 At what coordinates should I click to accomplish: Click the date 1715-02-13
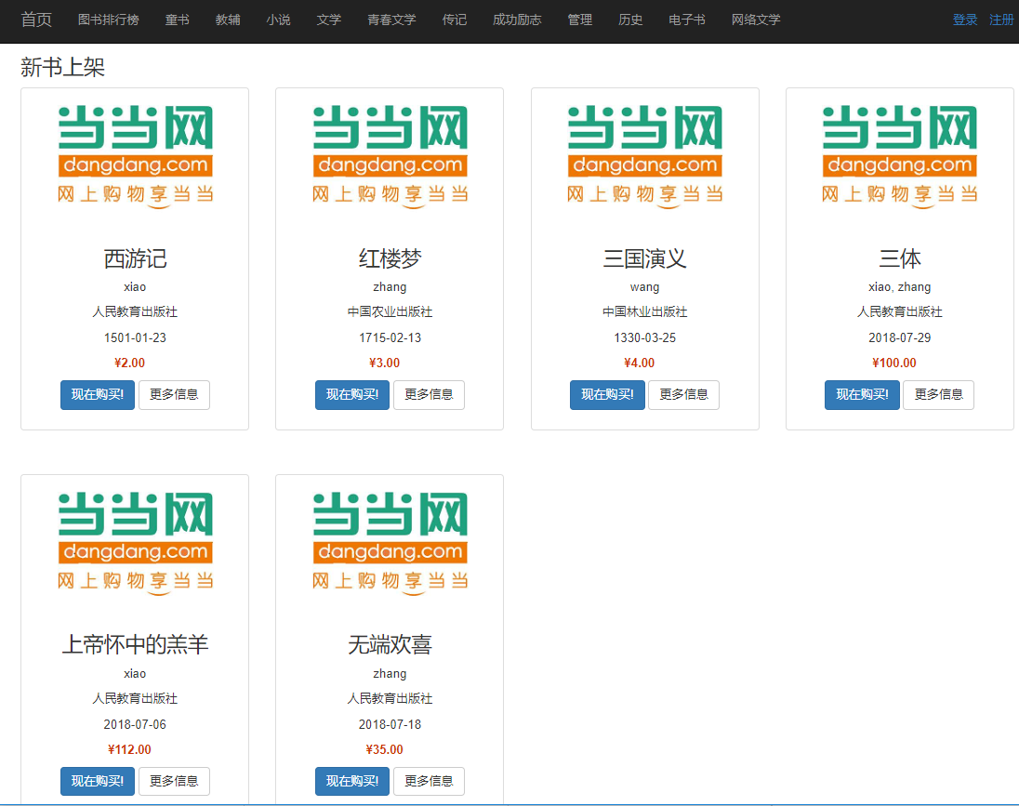point(390,338)
